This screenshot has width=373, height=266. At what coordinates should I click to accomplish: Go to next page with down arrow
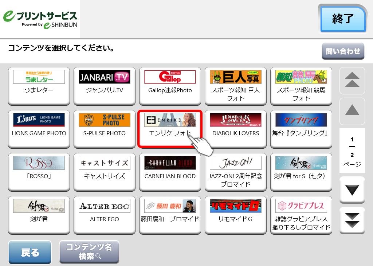[352, 190]
